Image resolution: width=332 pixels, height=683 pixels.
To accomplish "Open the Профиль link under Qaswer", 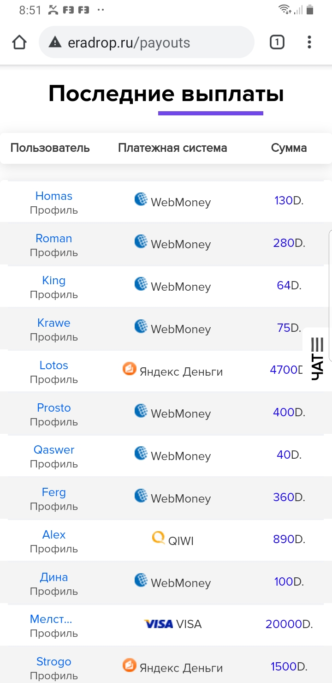I will [54, 464].
